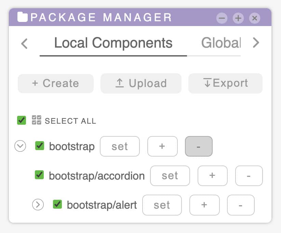Minimize the Package Manager window

(222, 18)
